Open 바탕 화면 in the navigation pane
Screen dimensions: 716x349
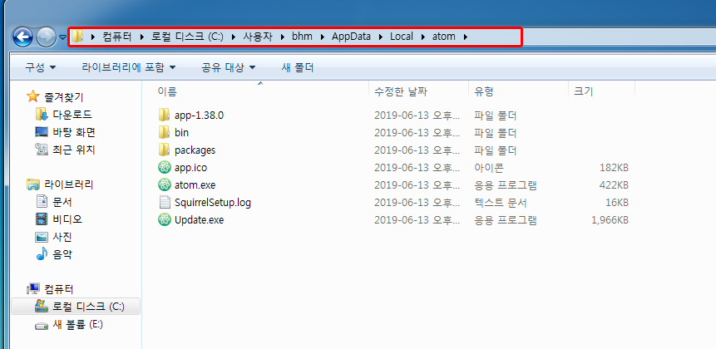tap(73, 132)
